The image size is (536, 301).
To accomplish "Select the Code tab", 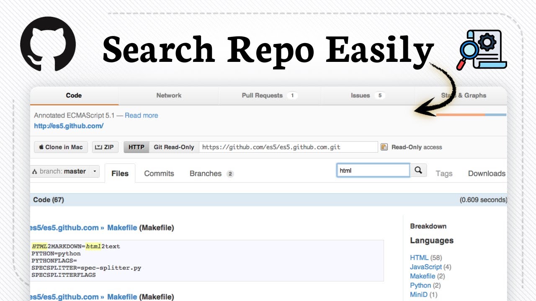I will pyautogui.click(x=74, y=95).
